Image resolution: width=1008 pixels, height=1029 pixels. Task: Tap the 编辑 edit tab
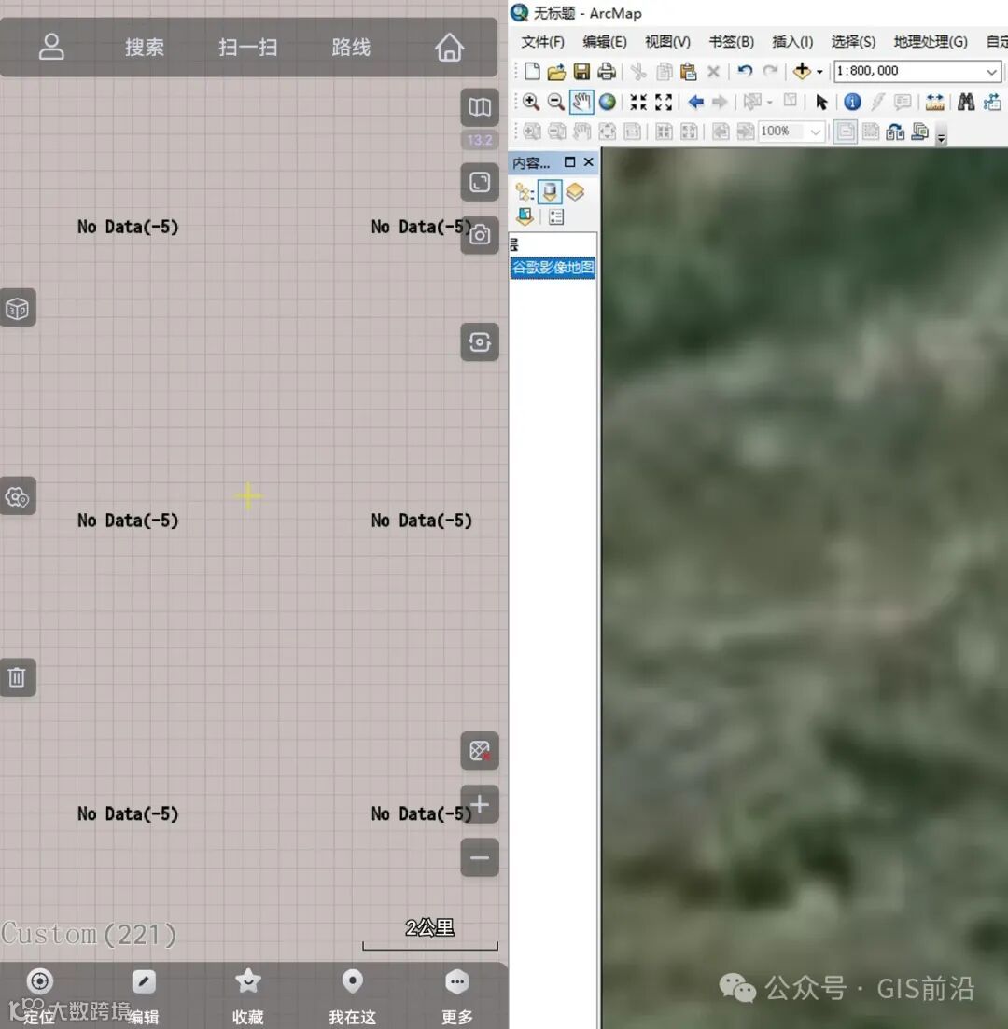(144, 996)
